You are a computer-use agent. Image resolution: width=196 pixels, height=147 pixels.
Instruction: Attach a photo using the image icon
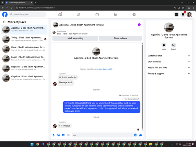[58, 135]
